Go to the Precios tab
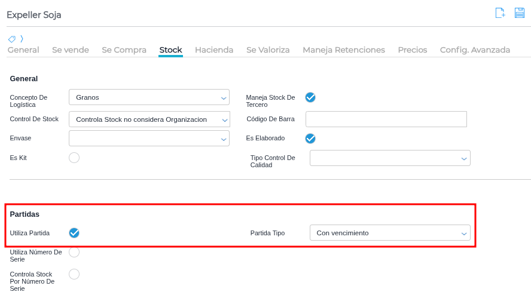 (x=413, y=50)
